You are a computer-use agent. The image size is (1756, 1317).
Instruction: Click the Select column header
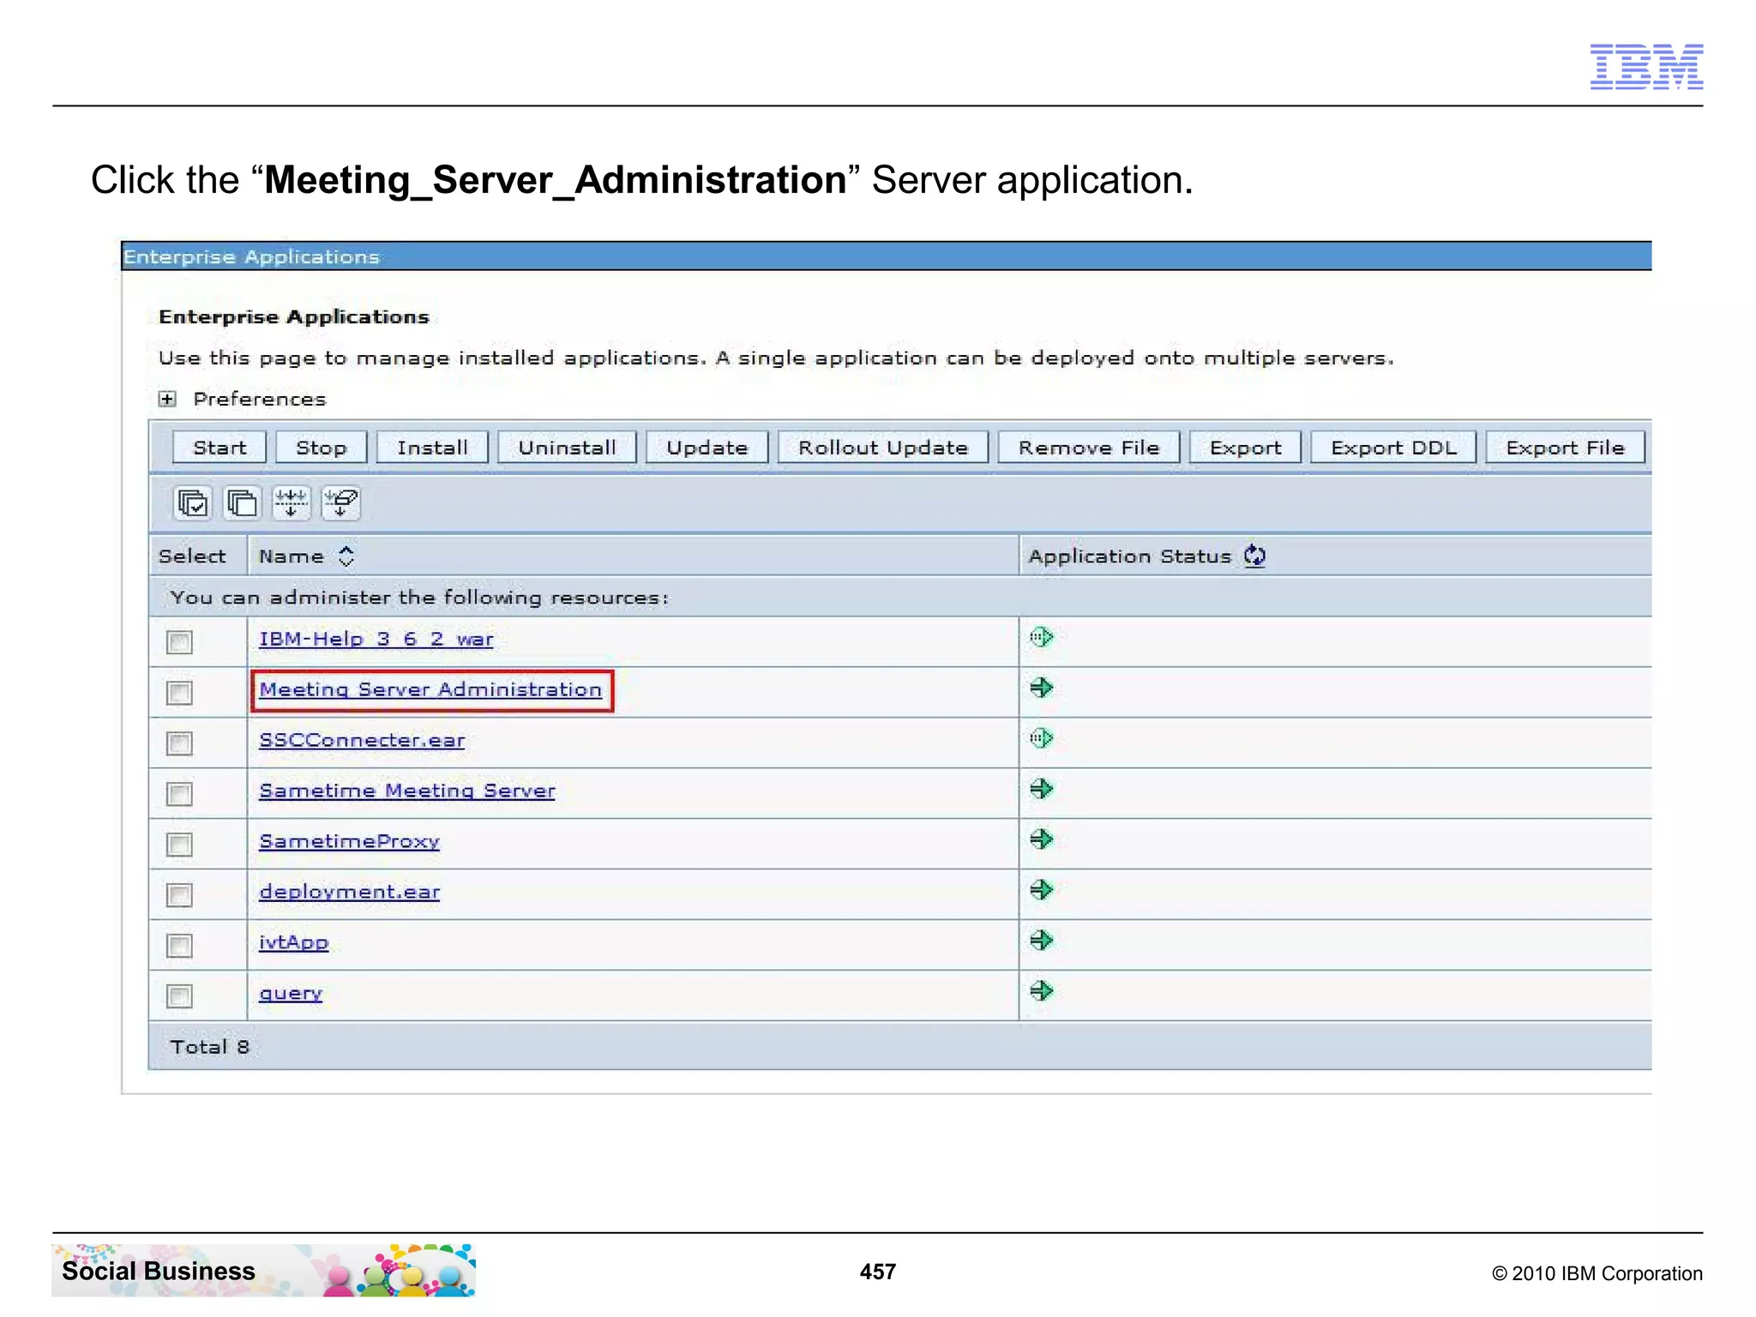192,556
